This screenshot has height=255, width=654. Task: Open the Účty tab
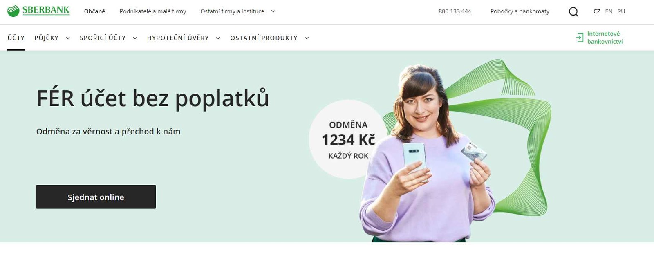tap(16, 38)
